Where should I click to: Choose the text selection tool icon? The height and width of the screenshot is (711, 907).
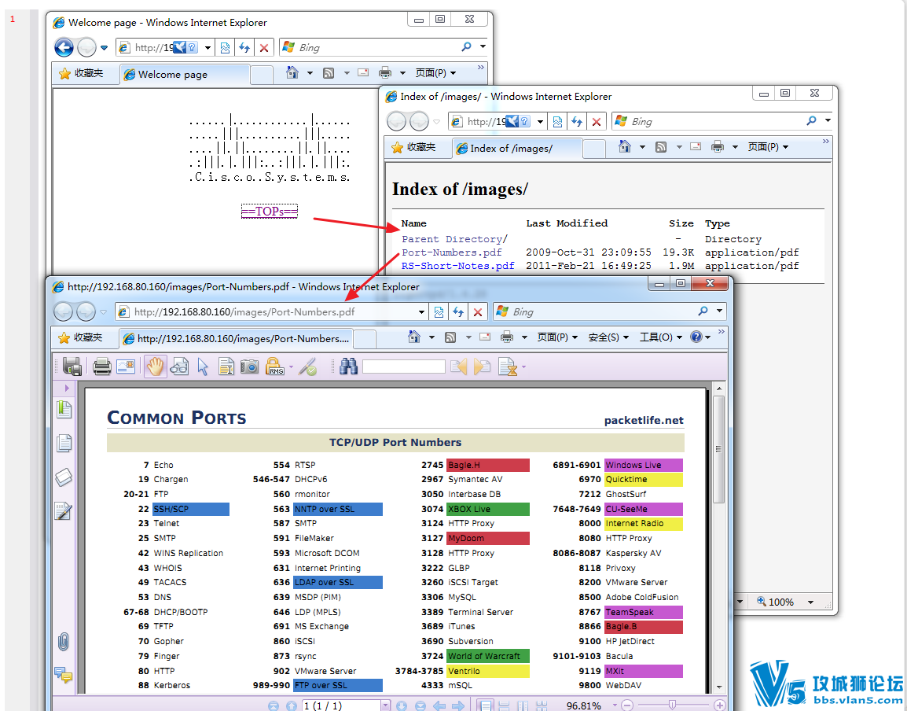226,367
